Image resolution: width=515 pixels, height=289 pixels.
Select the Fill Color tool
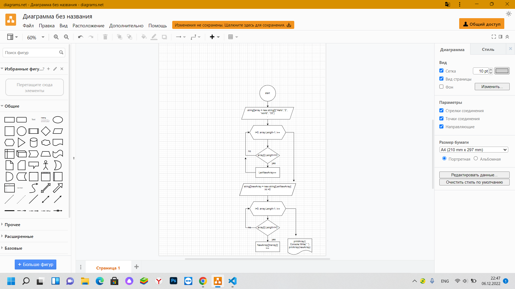144,37
